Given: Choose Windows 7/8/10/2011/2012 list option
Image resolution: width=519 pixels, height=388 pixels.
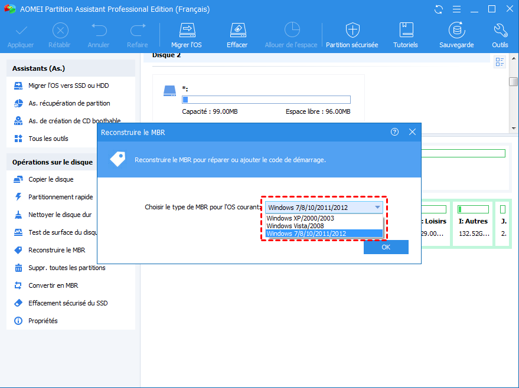Looking at the screenshot, I should tap(324, 234).
